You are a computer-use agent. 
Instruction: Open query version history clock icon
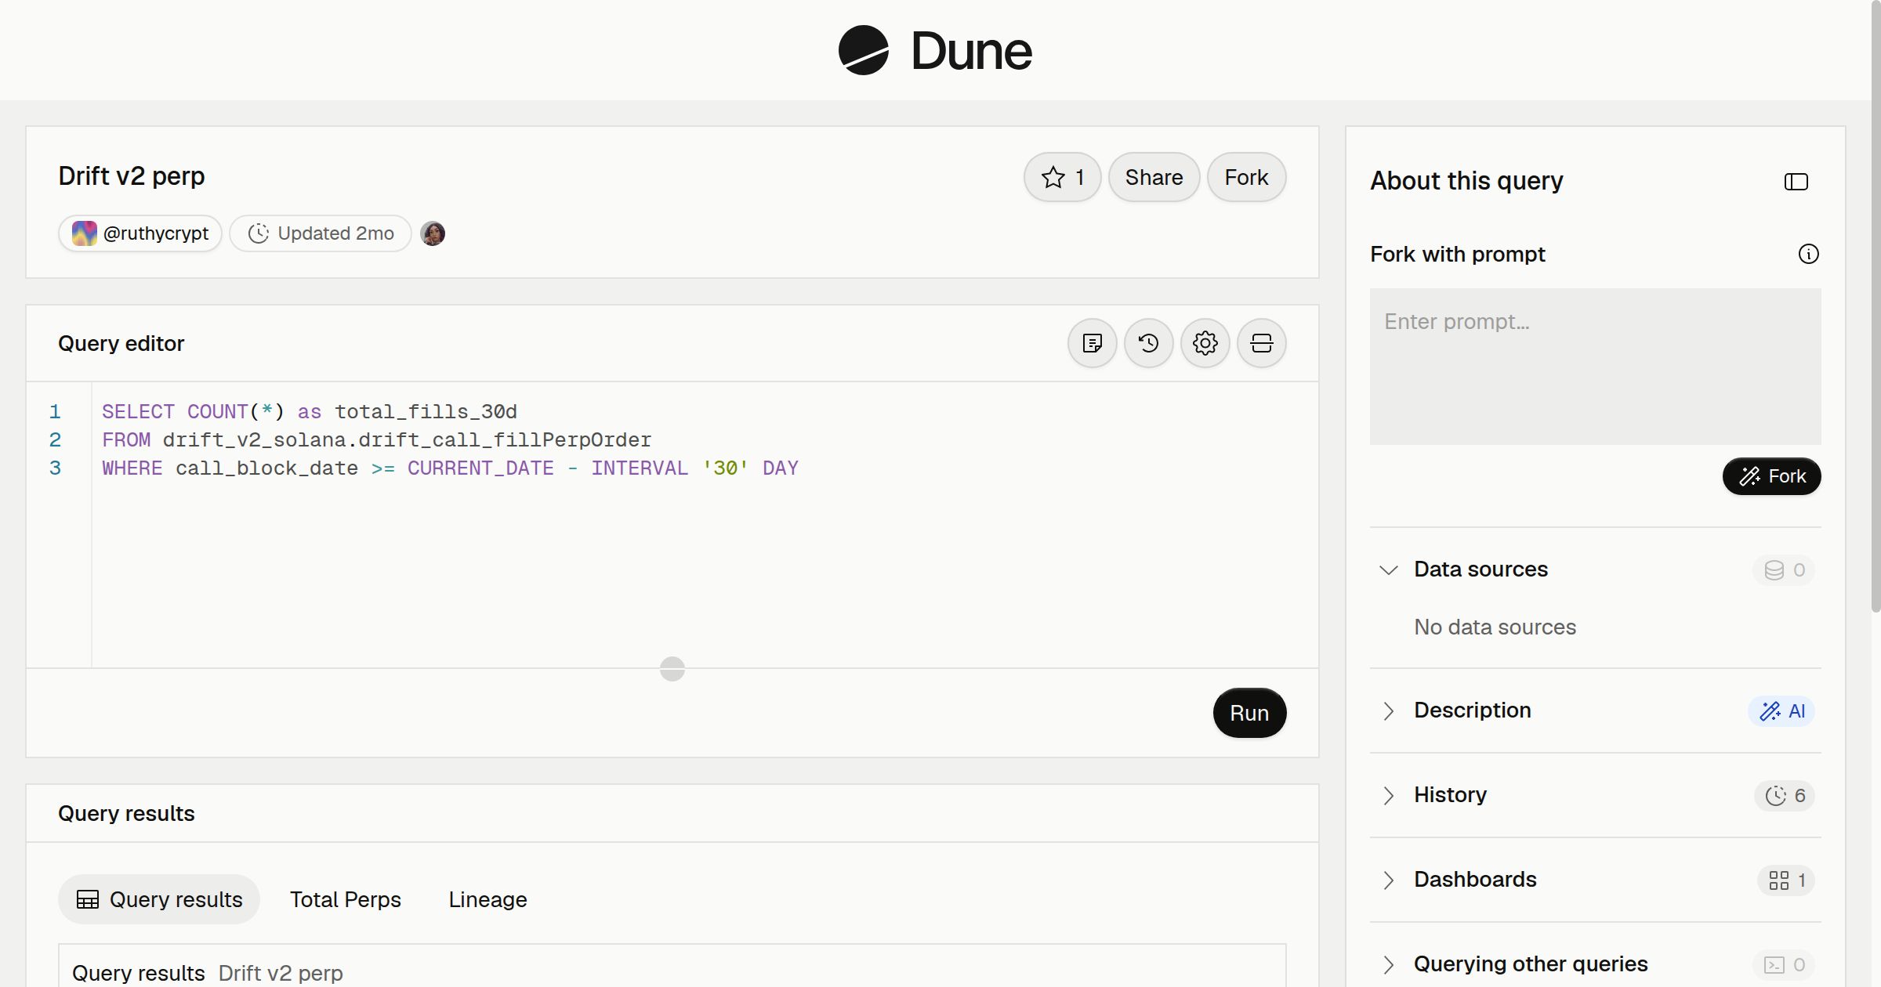click(x=1149, y=343)
